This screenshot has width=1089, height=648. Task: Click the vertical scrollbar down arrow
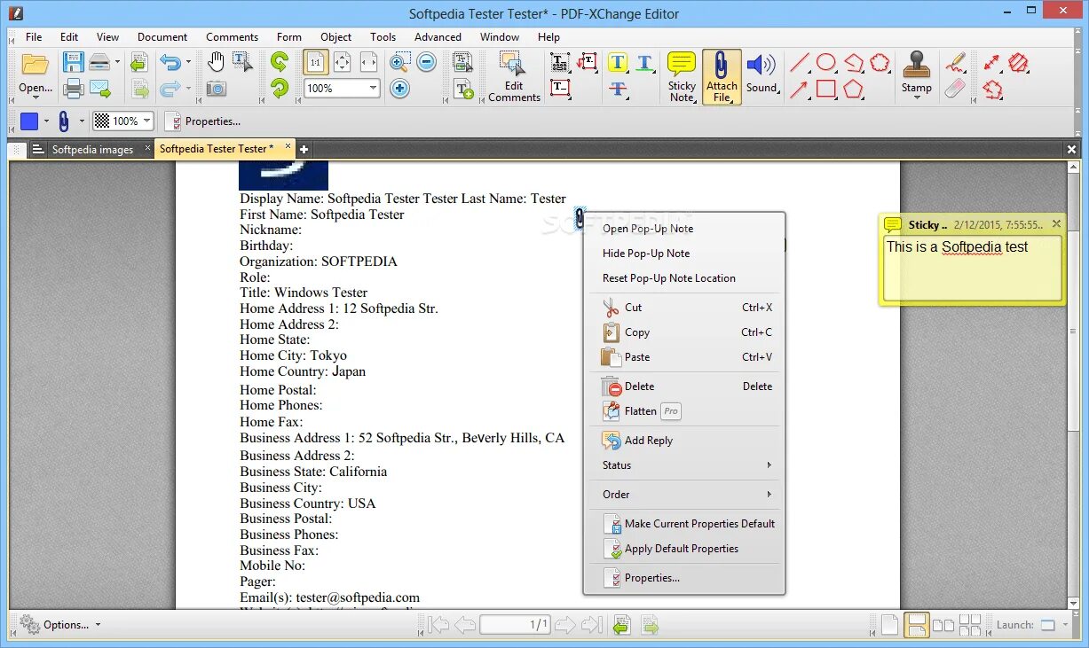(x=1073, y=602)
